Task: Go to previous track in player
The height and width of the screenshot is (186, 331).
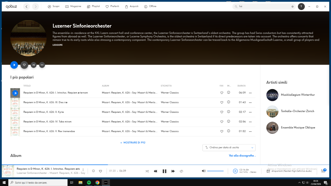Action: tap(155, 171)
